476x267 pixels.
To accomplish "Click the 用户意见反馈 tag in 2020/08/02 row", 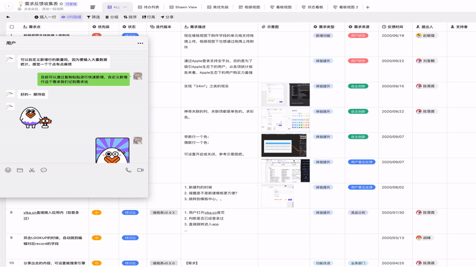I will click(362, 187).
